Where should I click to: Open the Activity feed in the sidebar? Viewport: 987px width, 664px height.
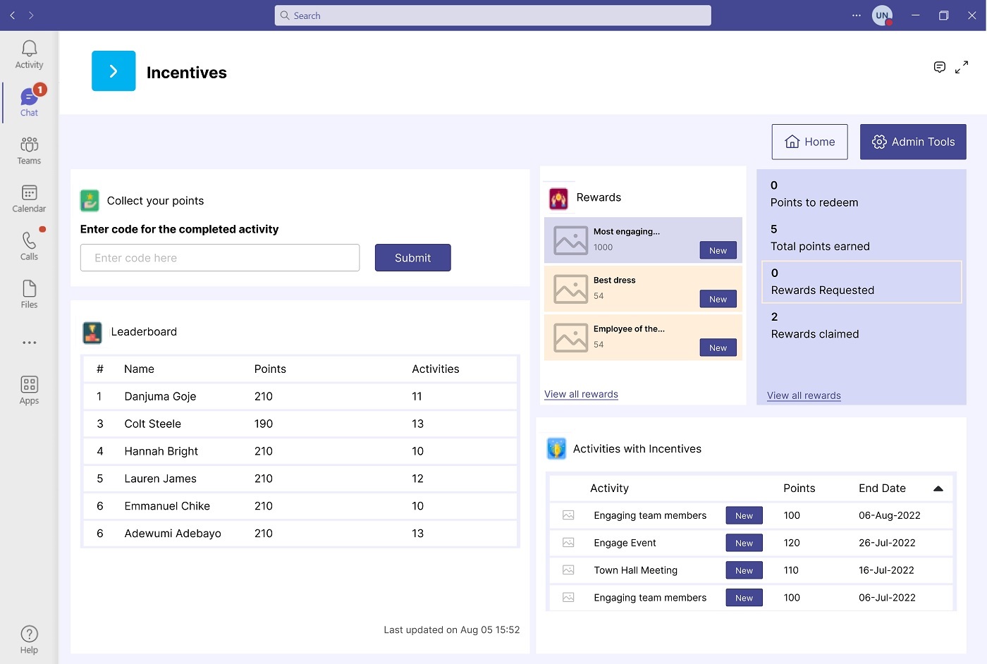tap(29, 53)
